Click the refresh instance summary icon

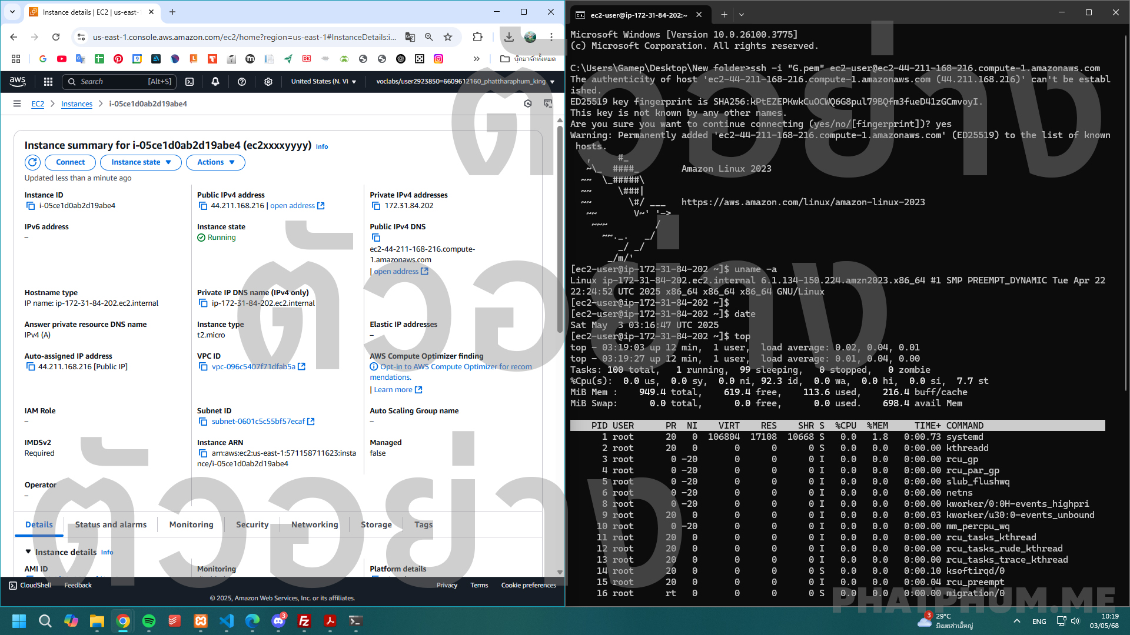(32, 162)
